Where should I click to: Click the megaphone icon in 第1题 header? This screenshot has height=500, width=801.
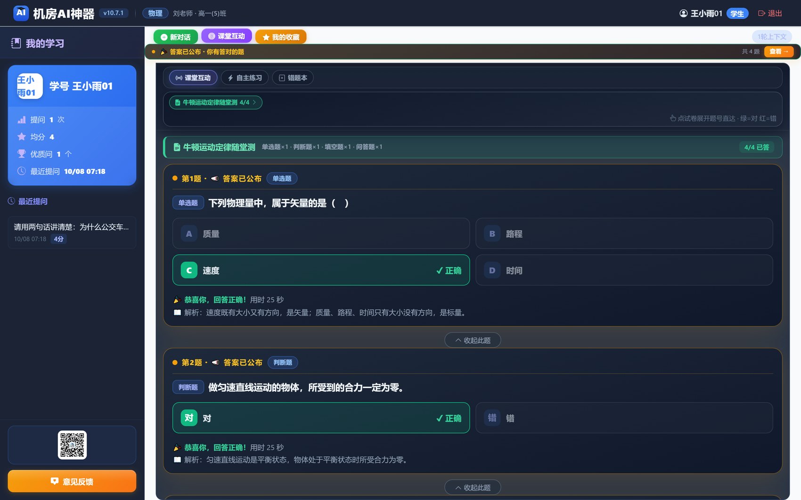[x=215, y=178]
